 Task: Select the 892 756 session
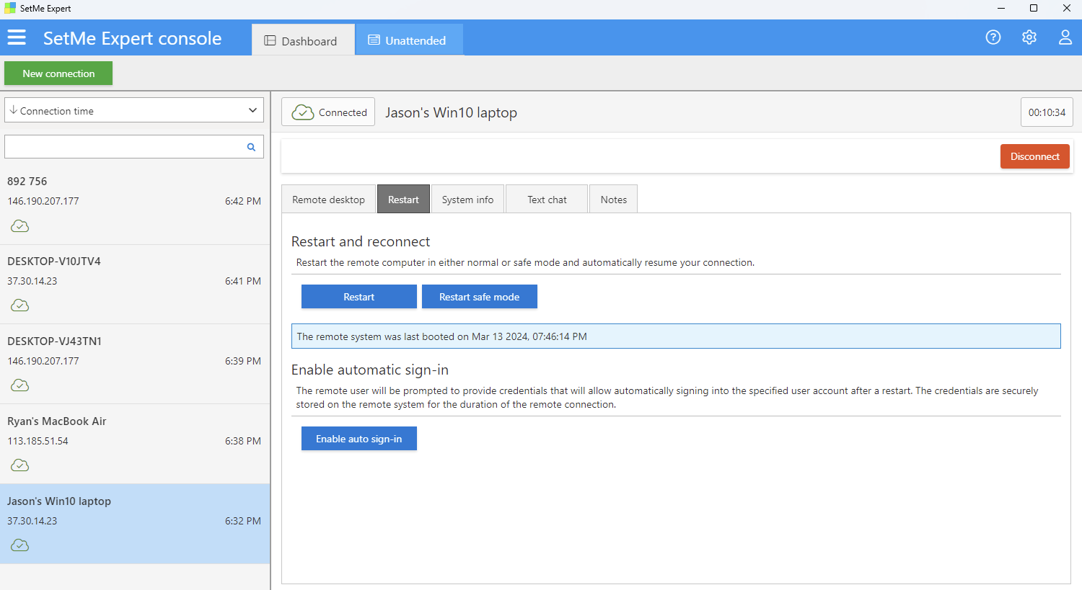click(135, 205)
